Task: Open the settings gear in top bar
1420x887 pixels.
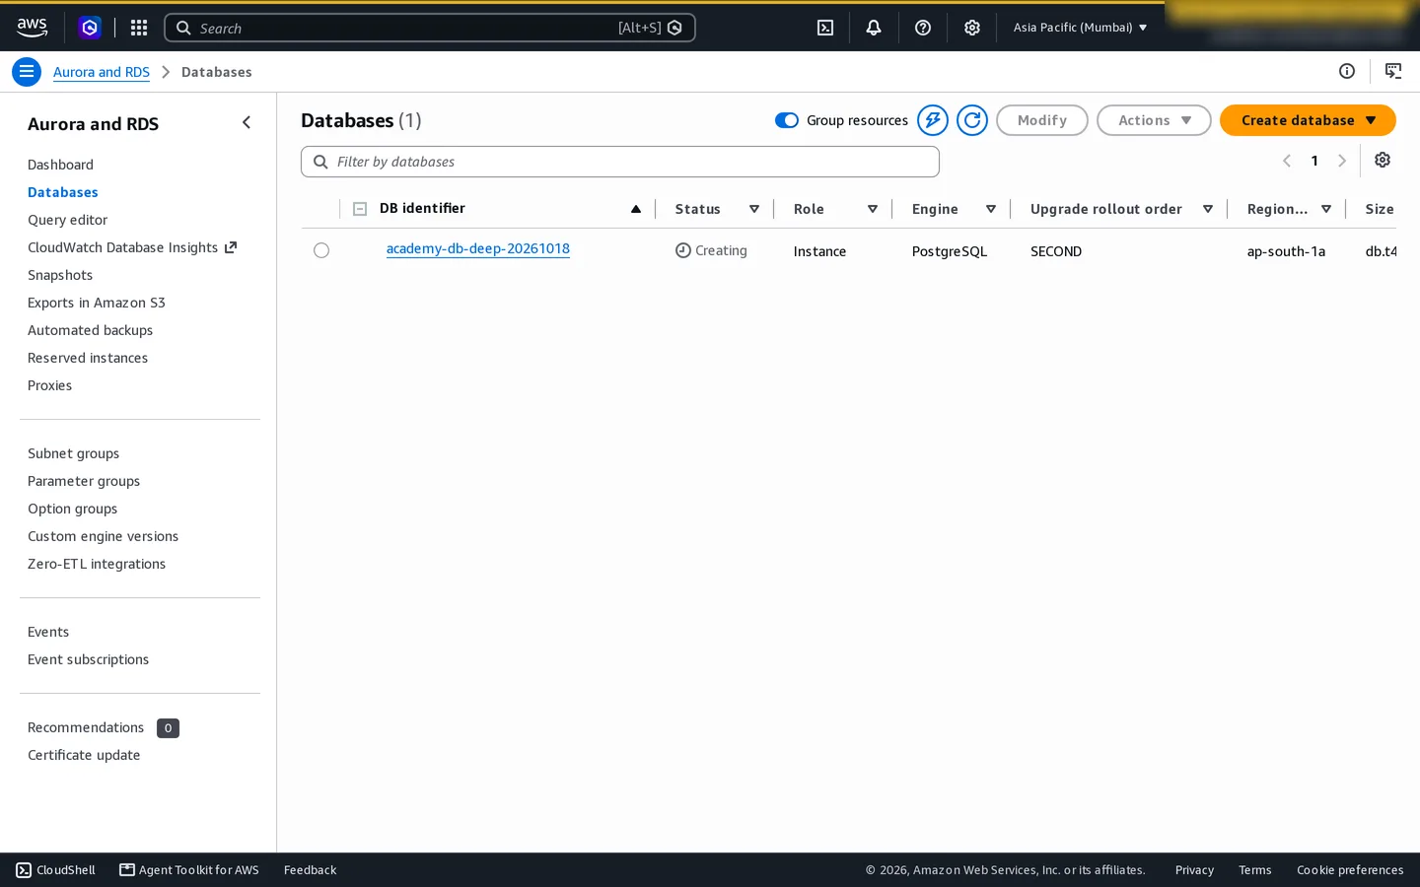Action: [x=972, y=28]
